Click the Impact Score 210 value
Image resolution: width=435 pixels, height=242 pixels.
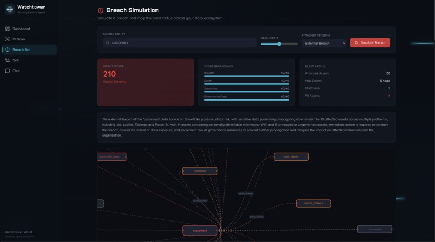(110, 74)
